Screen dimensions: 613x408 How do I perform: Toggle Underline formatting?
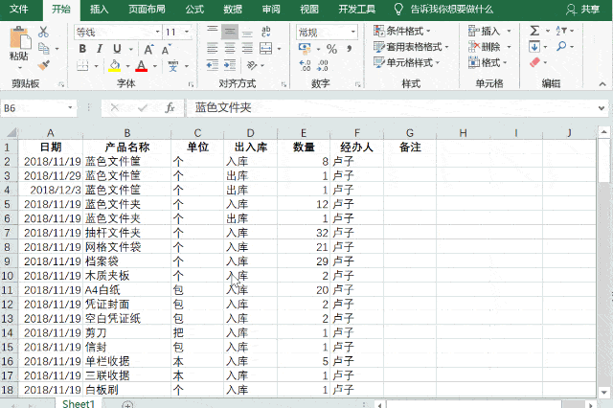coord(117,49)
